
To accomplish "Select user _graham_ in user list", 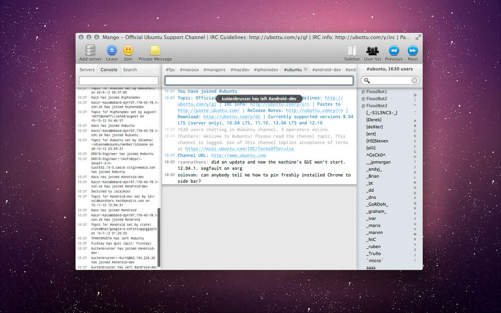I will pos(376,212).
